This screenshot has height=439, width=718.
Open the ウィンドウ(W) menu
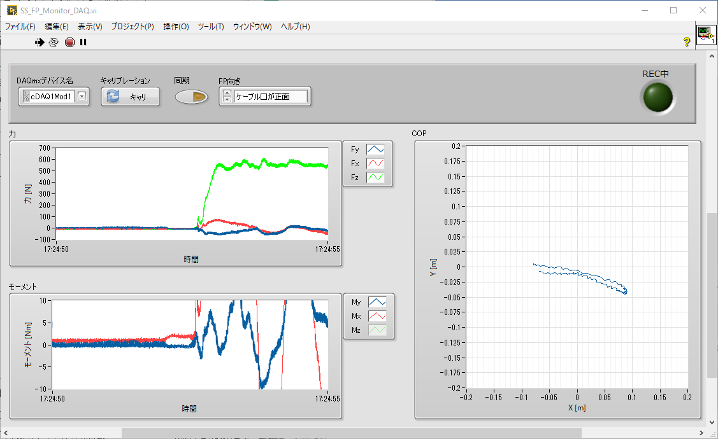pyautogui.click(x=252, y=27)
